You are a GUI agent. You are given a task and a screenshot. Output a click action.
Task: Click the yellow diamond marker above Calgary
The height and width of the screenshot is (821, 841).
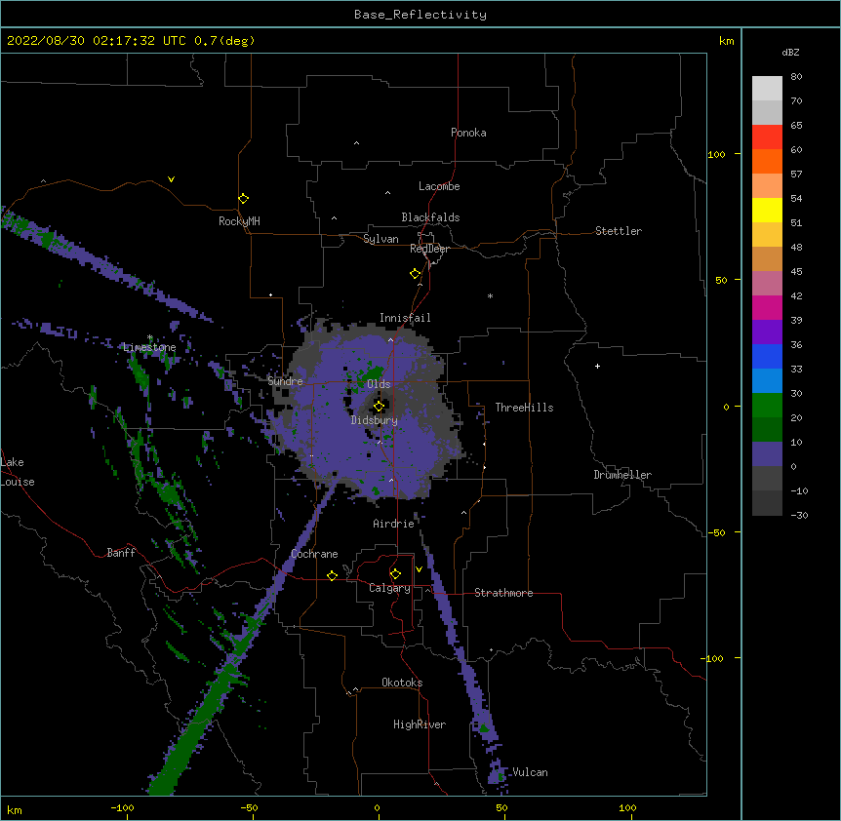(x=395, y=574)
